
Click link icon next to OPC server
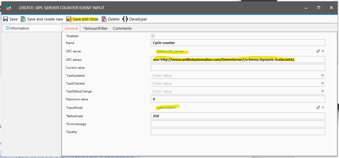point(318,51)
